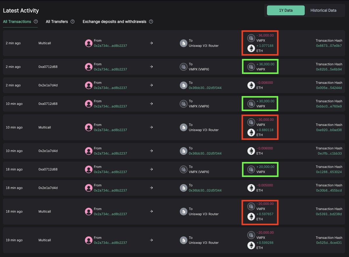The height and width of the screenshot is (257, 349).
Task: Select the All Transactions tab
Action: [17, 22]
